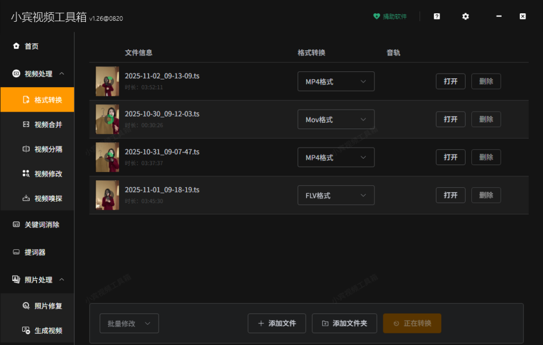543x345 pixels.
Task: Select the 首页 home icon
Action: [16, 46]
